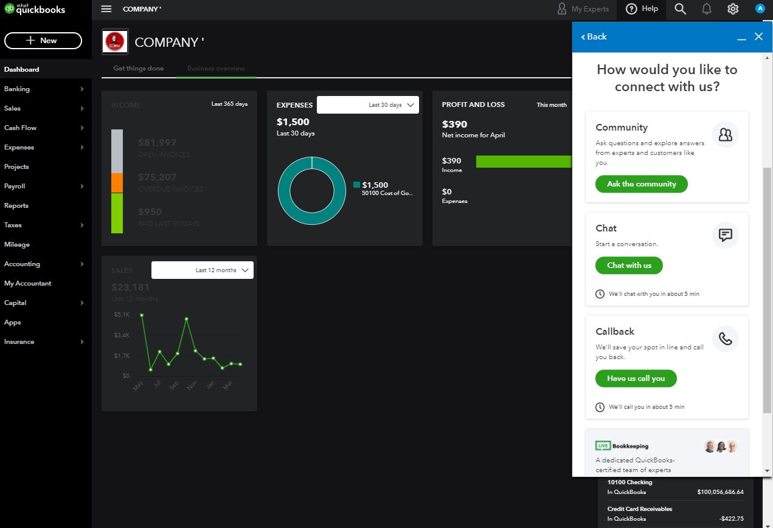
Task: Click the $950 paid last 30 days amount
Action: (150, 212)
